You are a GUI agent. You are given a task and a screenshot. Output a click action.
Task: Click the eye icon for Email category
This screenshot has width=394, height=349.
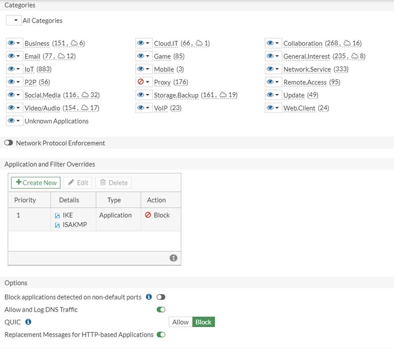pyautogui.click(x=11, y=56)
